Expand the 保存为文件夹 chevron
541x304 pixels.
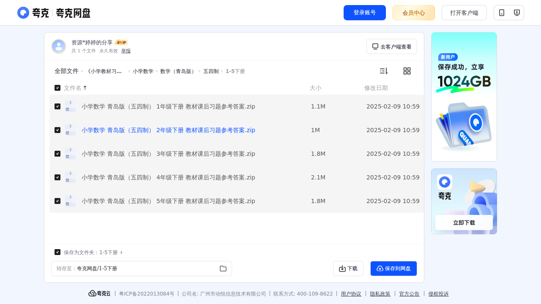(121, 252)
